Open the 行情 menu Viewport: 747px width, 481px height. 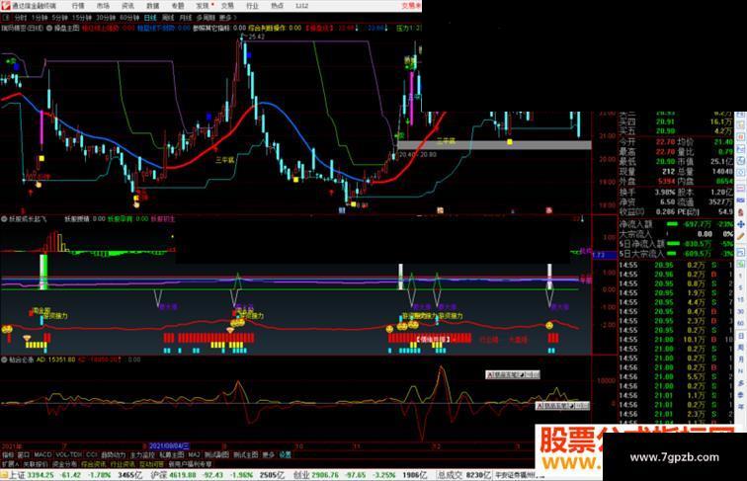[78, 6]
